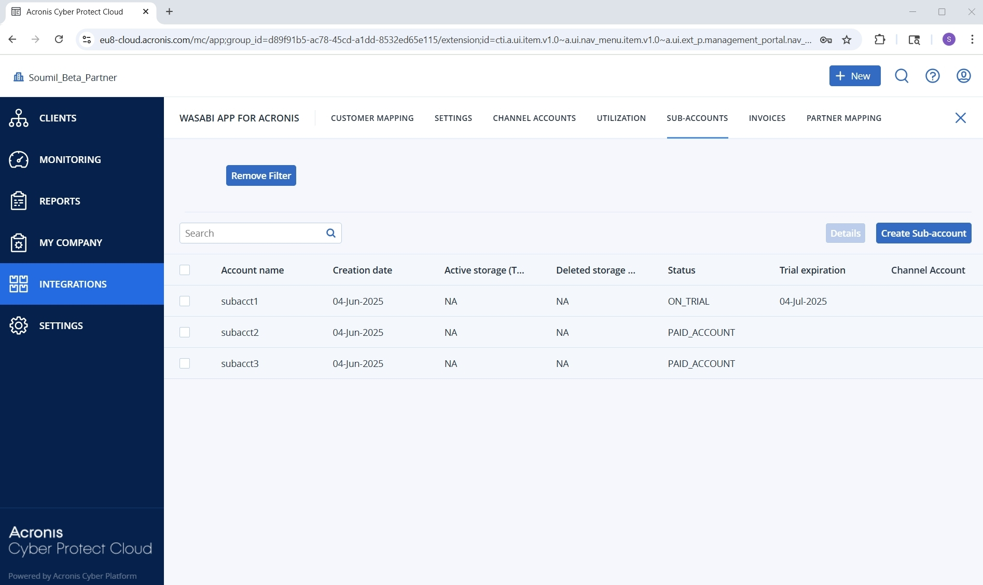983x585 pixels.
Task: Click the New button in header
Action: click(x=854, y=76)
